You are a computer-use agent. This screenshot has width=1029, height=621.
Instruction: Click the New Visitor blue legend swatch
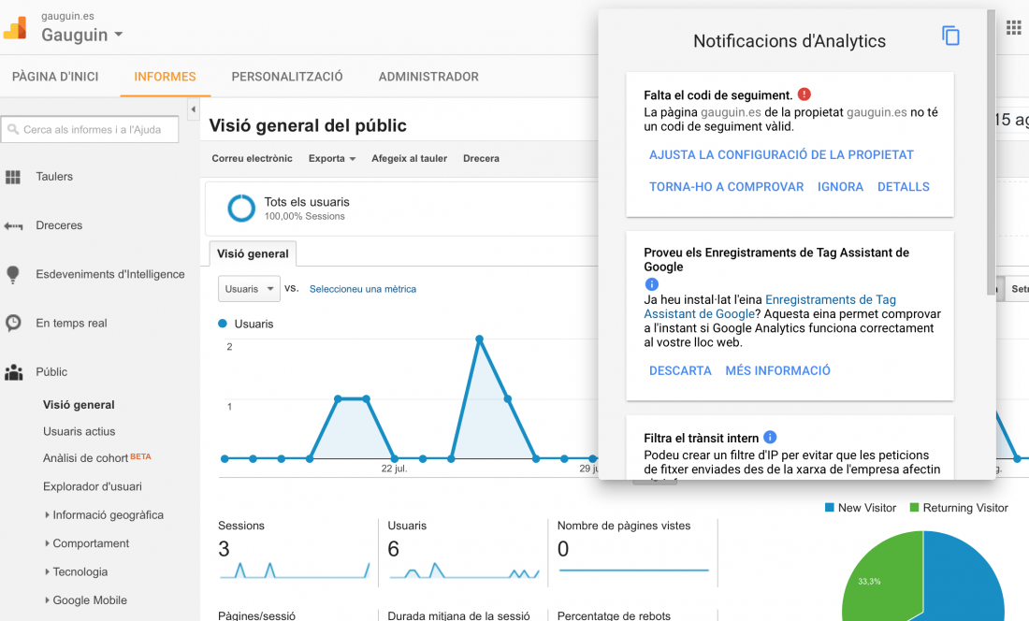point(830,508)
